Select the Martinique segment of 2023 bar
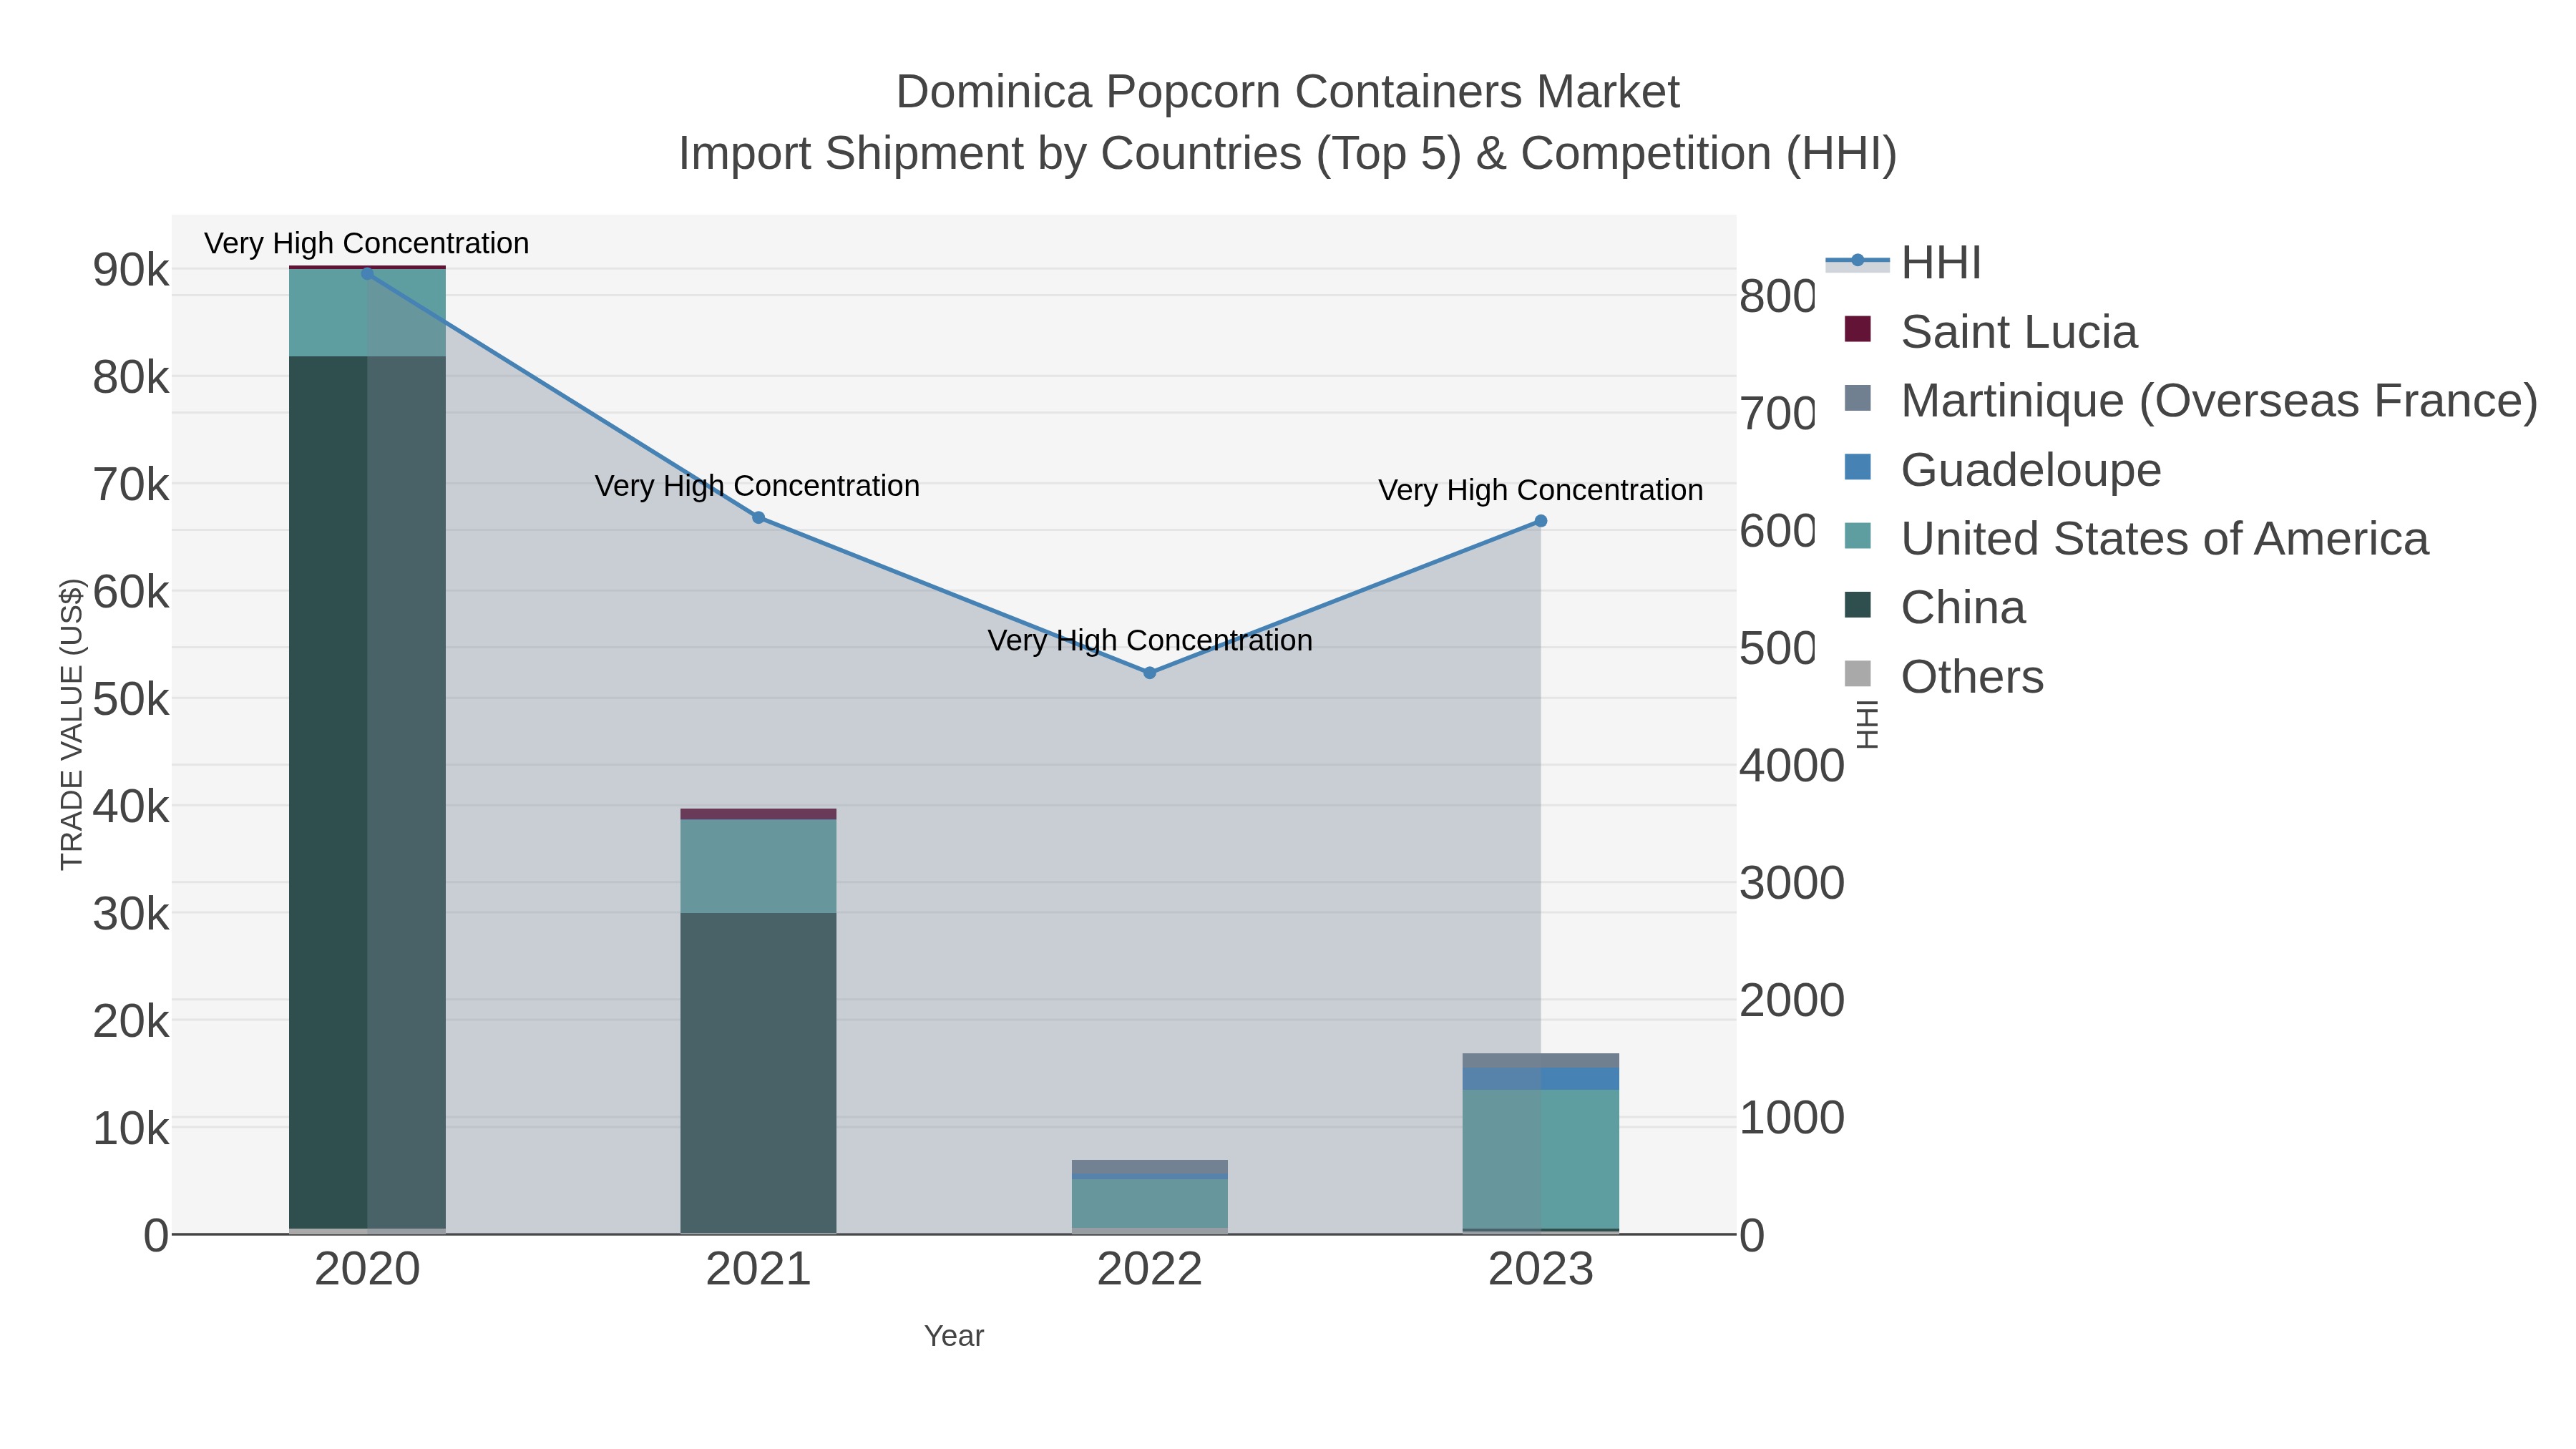 coord(1541,1060)
